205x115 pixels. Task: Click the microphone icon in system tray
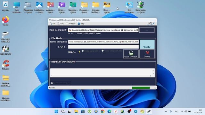click(x=171, y=111)
